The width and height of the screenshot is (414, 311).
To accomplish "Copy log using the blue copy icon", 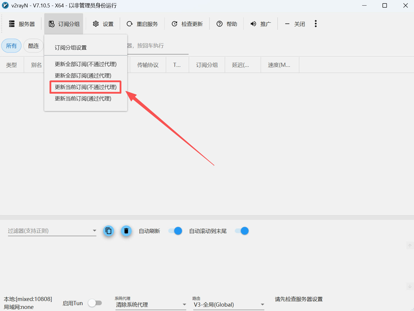I will tap(108, 231).
